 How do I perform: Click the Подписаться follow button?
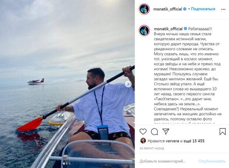203,9
